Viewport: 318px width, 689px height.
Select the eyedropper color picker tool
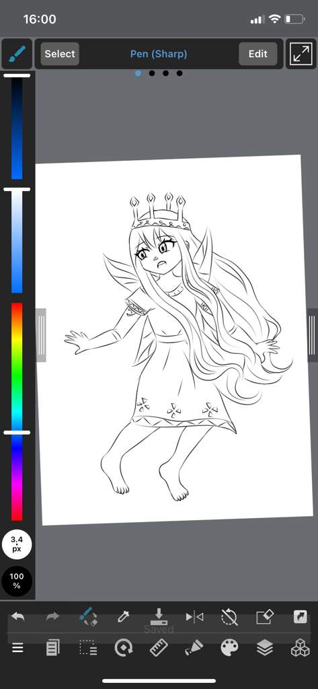pos(124,617)
